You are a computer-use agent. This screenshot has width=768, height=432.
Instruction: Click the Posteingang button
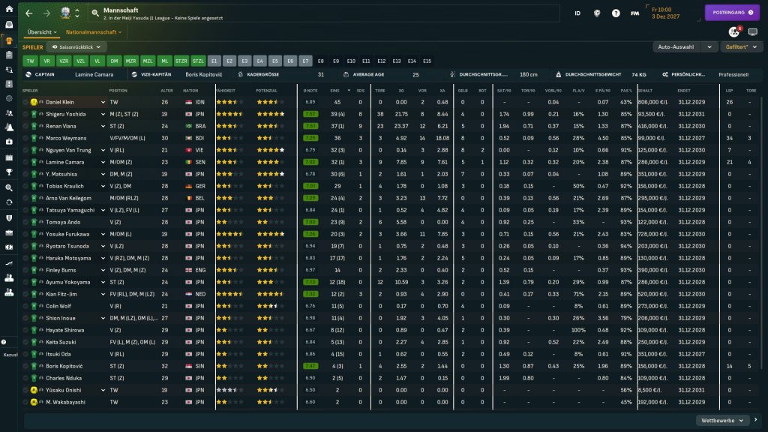(732, 13)
